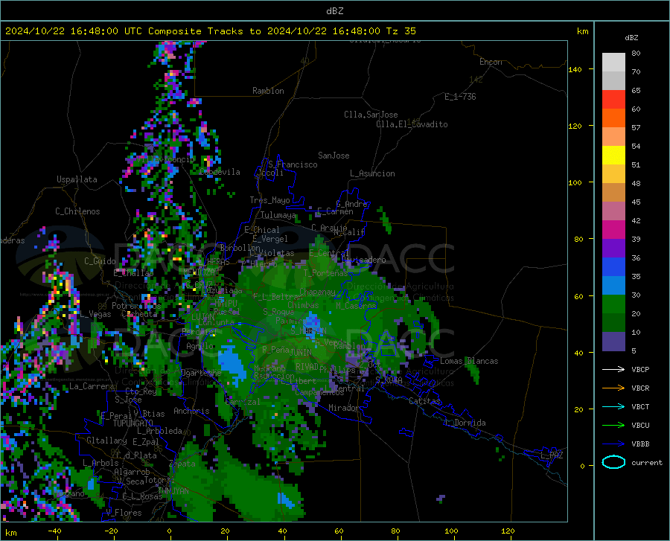
Task: Click the Tres_Mayo place label
Action: tap(269, 200)
